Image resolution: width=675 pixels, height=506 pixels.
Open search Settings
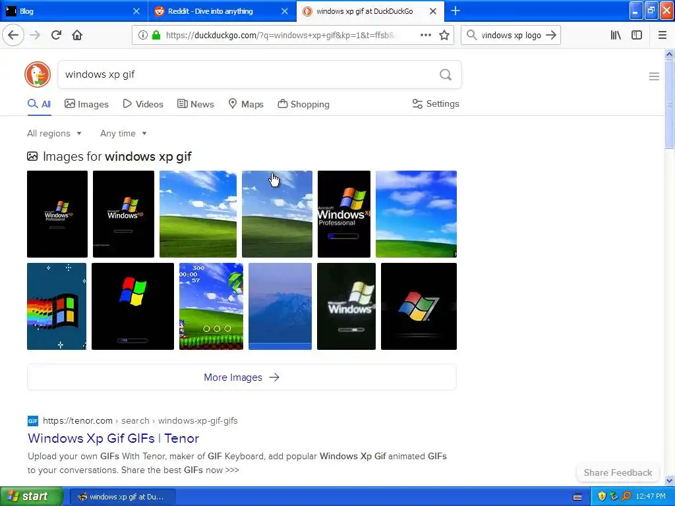(436, 103)
